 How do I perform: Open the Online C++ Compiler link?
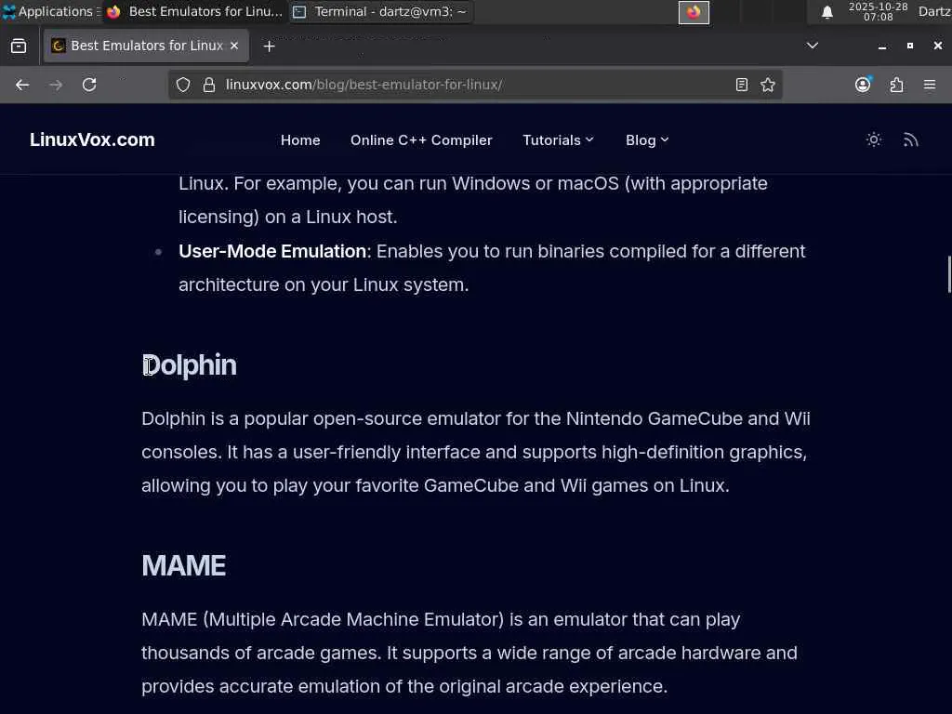[421, 140]
